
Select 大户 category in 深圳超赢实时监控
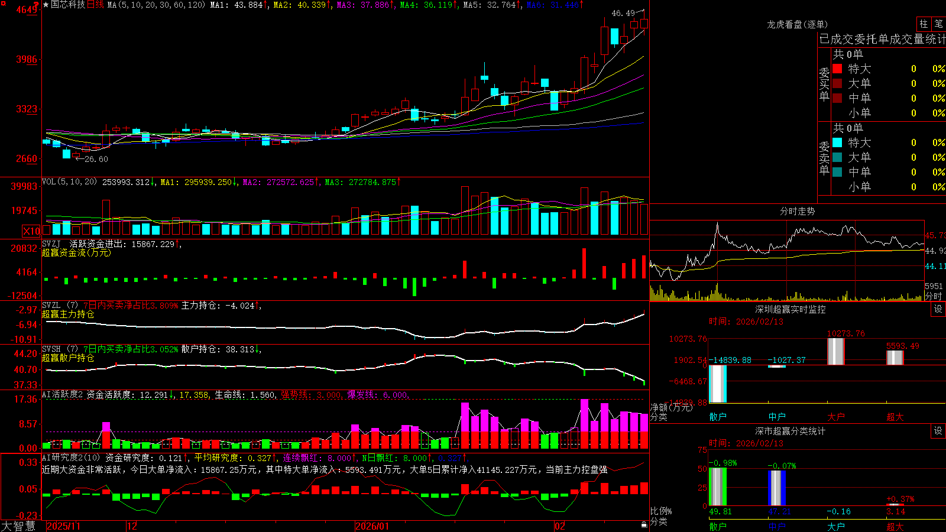coord(836,417)
